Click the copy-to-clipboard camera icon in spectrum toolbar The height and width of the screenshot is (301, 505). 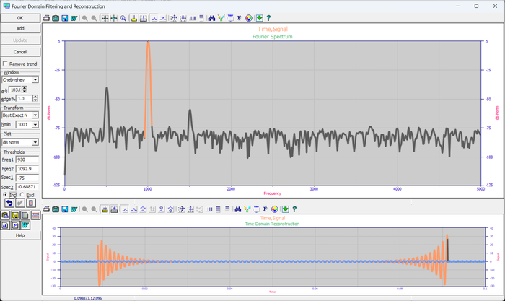pyautogui.click(x=56, y=18)
